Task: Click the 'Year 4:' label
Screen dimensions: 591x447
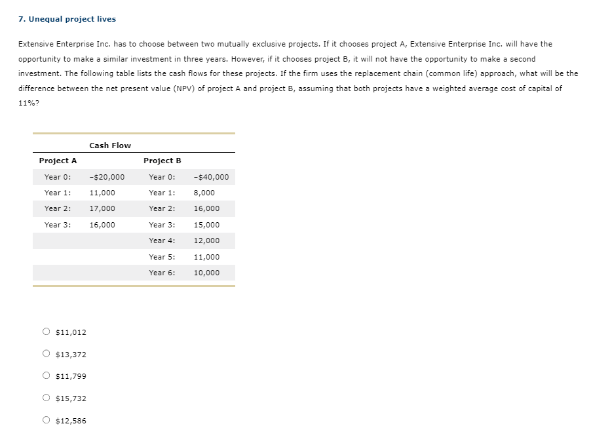Action: (162, 241)
